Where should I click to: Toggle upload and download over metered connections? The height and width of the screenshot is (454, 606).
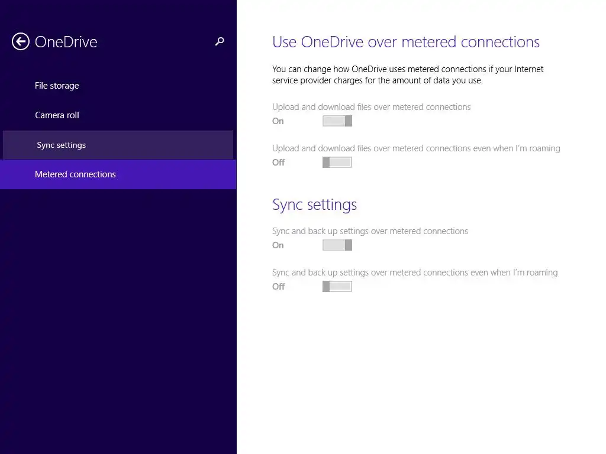pos(337,121)
